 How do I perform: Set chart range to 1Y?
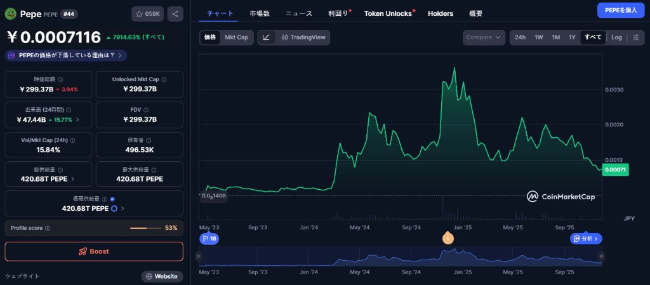[x=572, y=37]
